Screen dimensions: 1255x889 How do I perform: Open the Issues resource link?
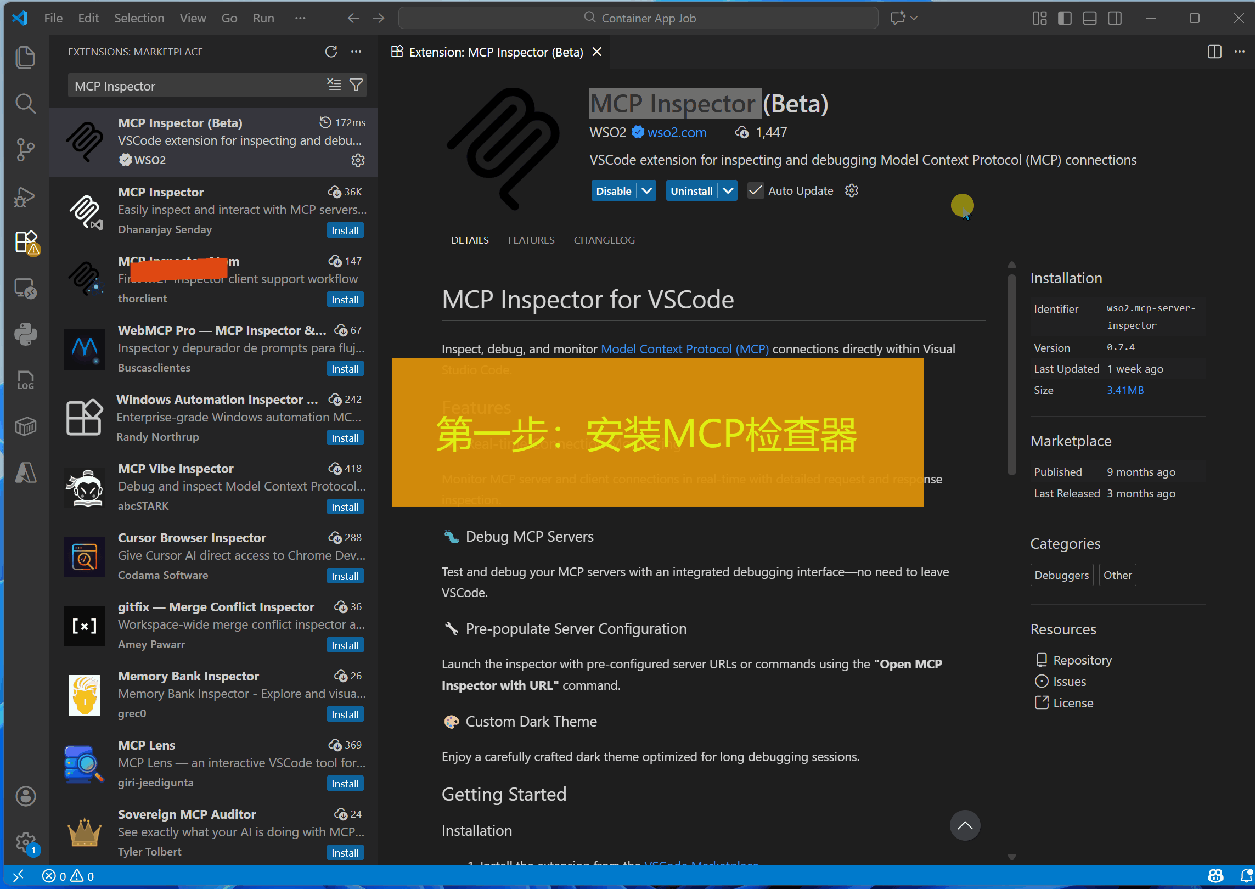[1070, 682]
